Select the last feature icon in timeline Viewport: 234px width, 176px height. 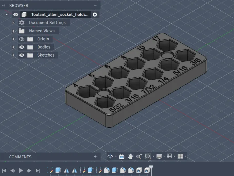tap(147, 170)
